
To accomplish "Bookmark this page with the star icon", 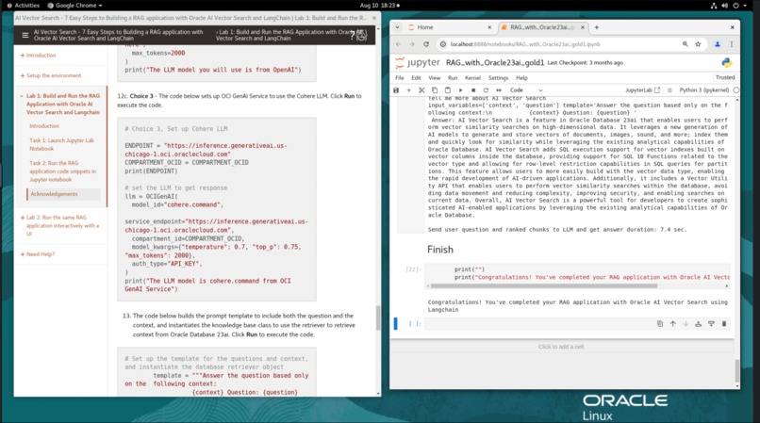I will click(x=698, y=44).
